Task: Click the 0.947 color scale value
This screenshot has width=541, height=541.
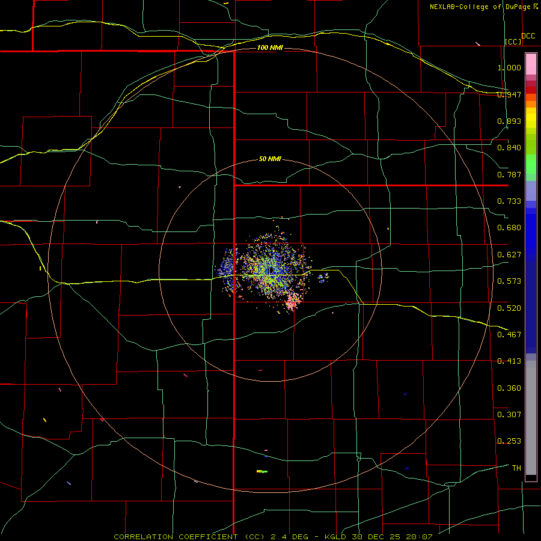Action: pyautogui.click(x=509, y=94)
